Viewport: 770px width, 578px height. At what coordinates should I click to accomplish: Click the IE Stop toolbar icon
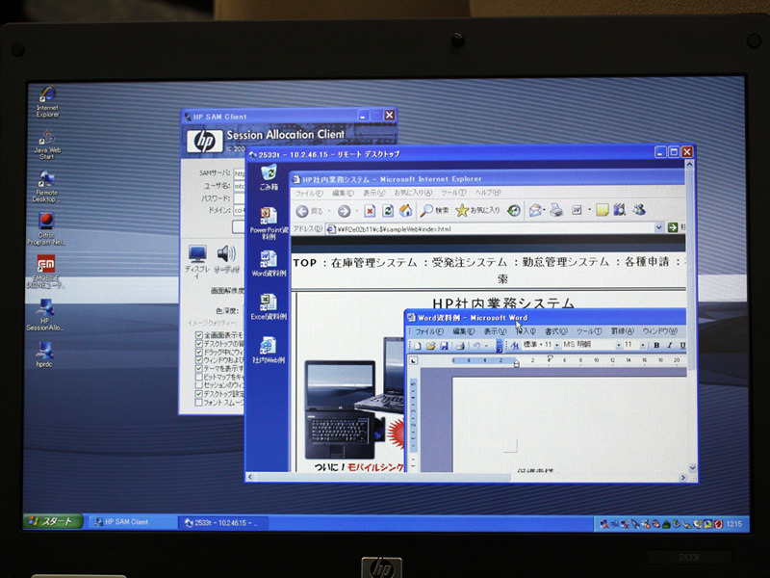tap(370, 210)
